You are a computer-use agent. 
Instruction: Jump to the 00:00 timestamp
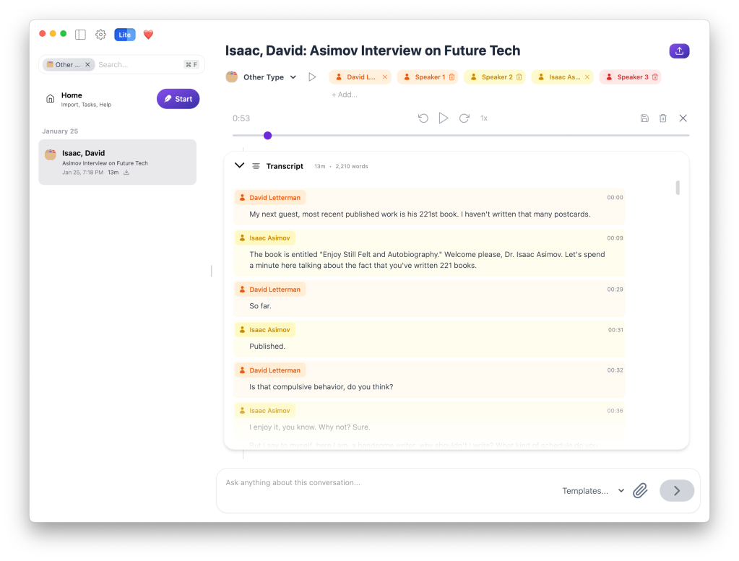click(615, 198)
